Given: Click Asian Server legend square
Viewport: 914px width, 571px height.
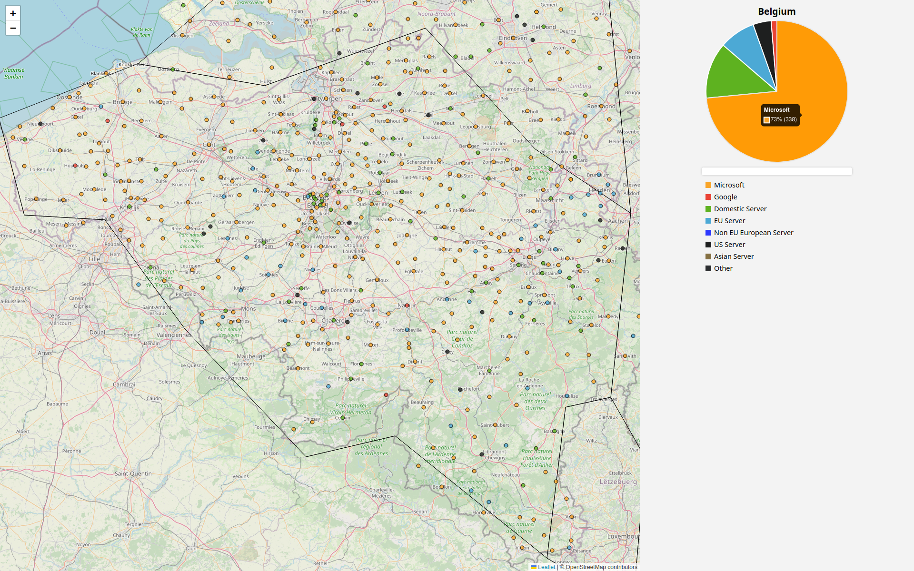Looking at the screenshot, I should [x=708, y=256].
